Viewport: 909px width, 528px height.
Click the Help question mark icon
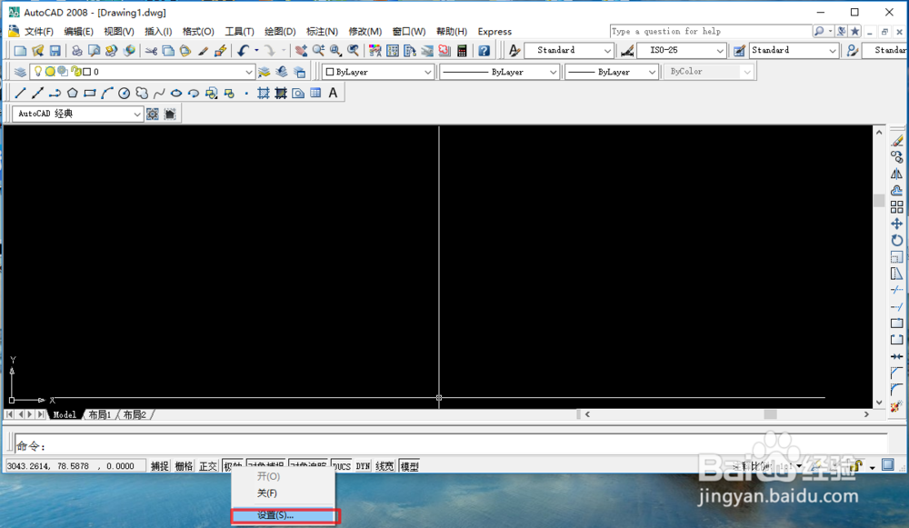click(484, 50)
